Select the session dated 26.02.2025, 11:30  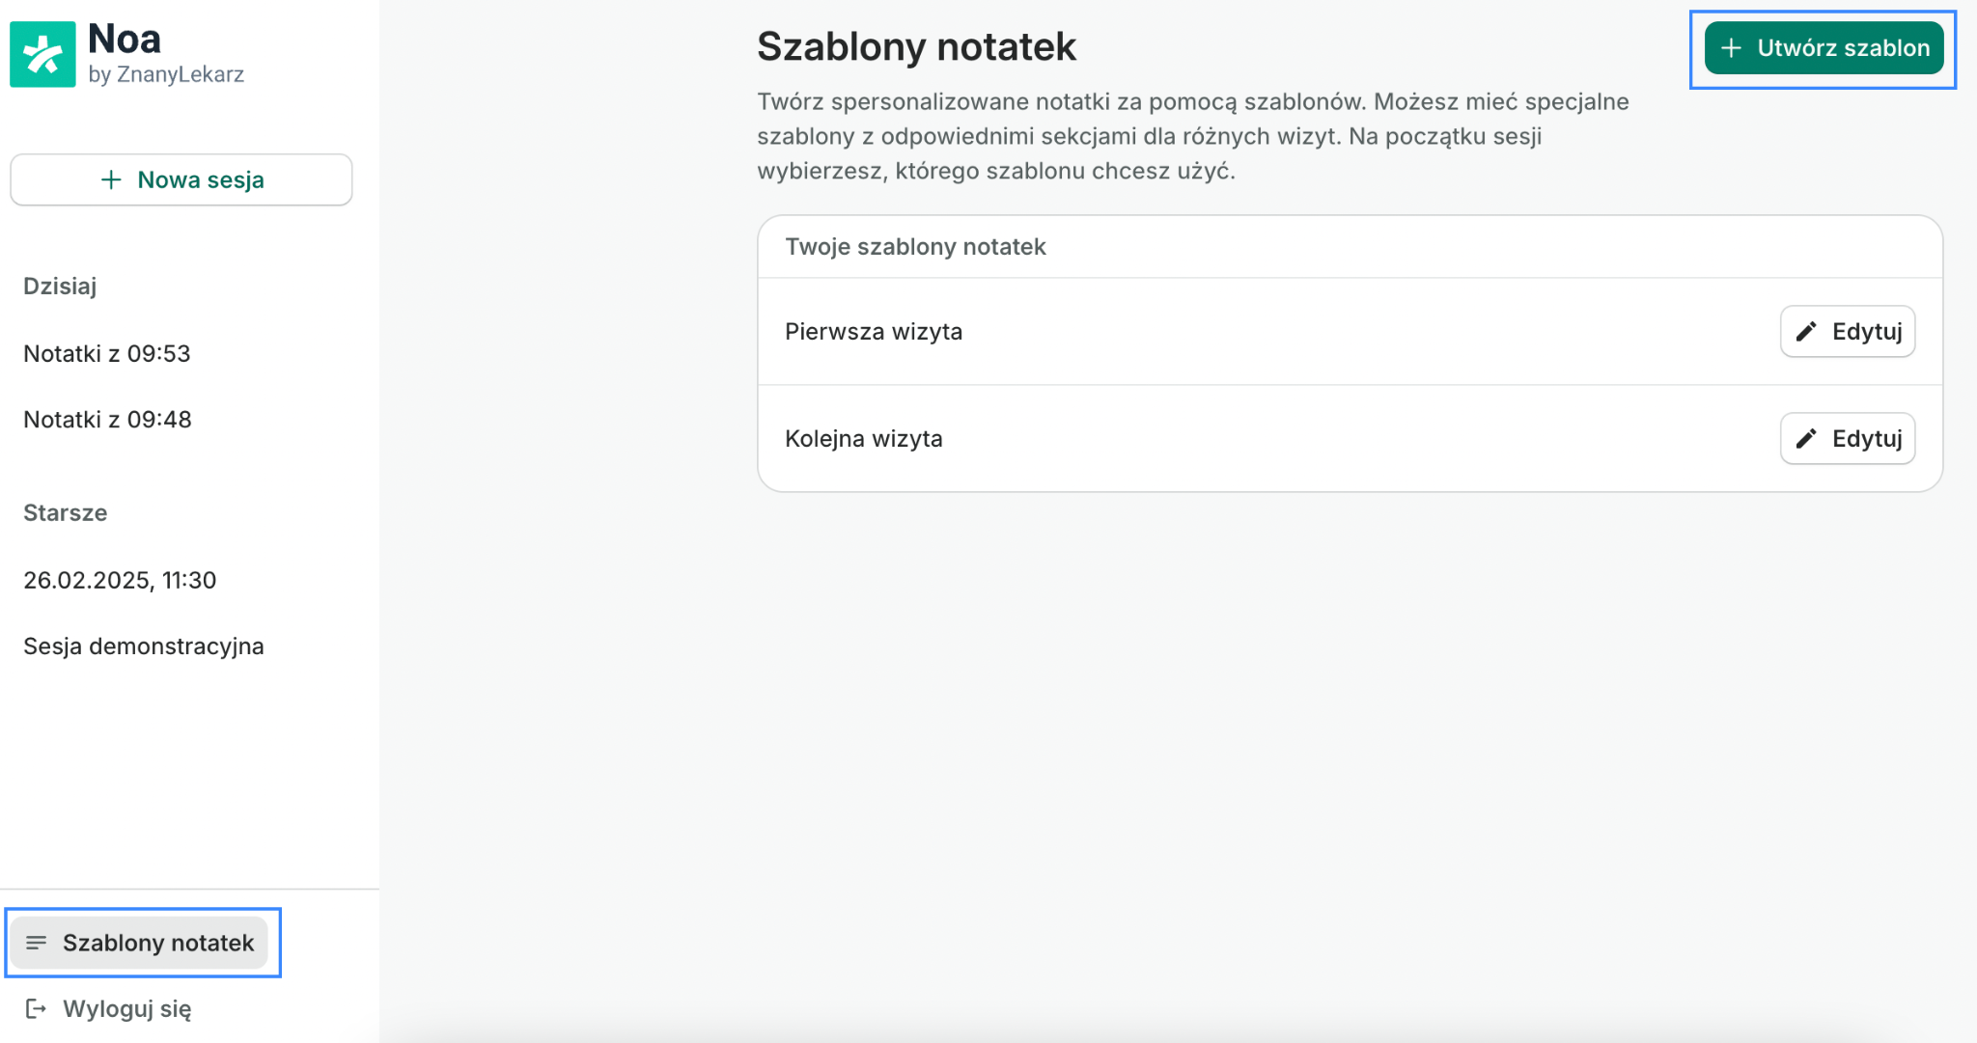[x=120, y=580]
